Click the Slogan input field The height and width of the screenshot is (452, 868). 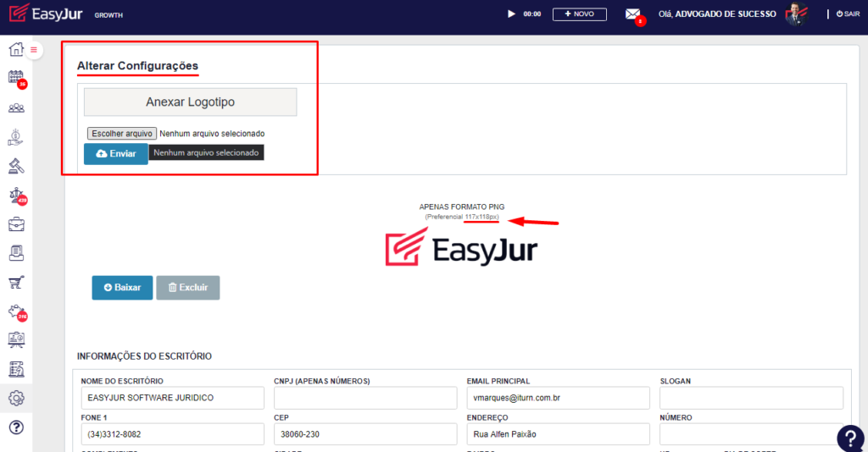[751, 398]
